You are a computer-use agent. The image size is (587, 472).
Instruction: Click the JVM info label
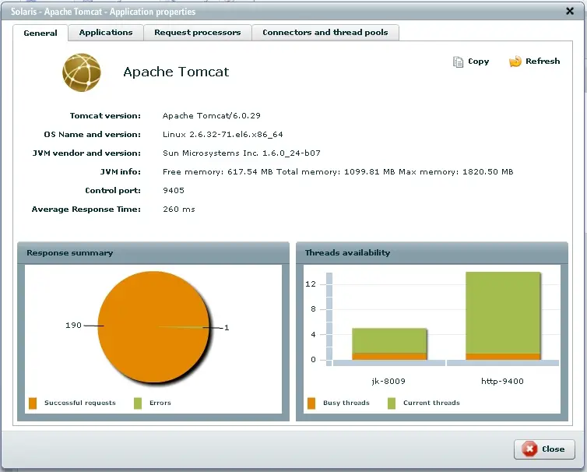coord(120,172)
